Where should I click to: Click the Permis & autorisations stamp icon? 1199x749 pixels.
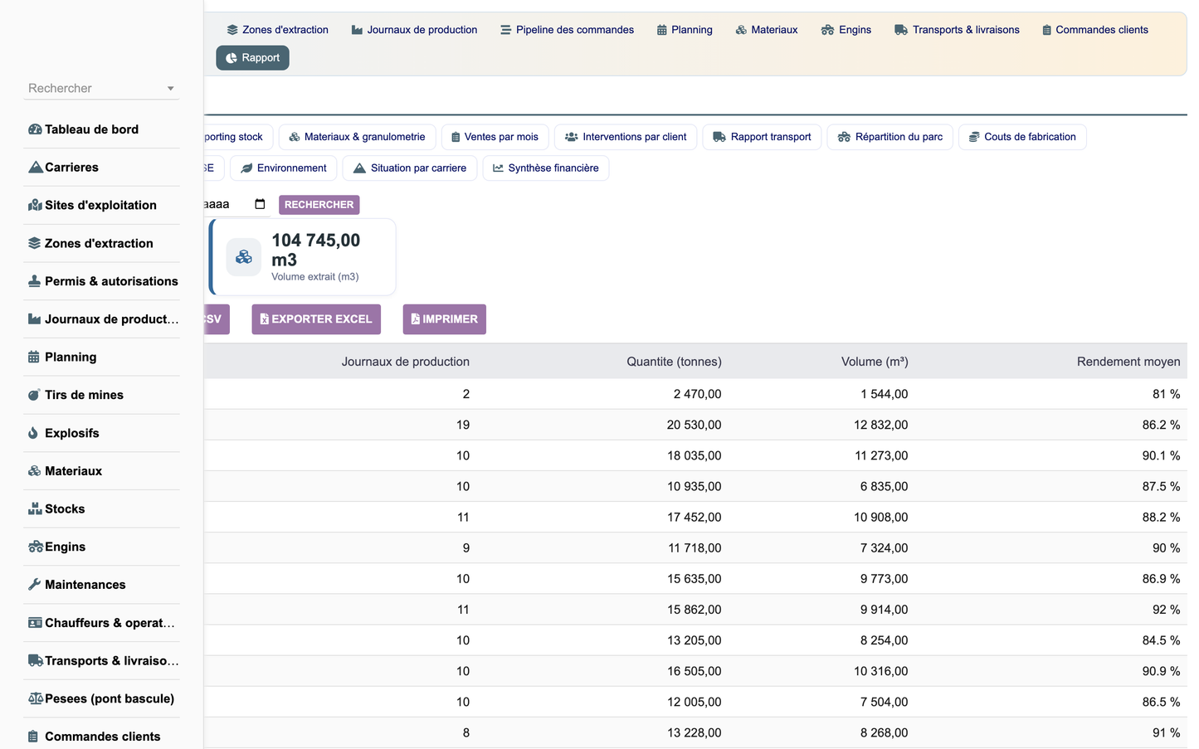click(34, 281)
